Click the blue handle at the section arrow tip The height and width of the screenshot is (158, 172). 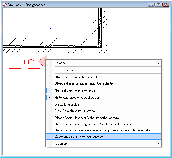pyautogui.click(x=38, y=62)
